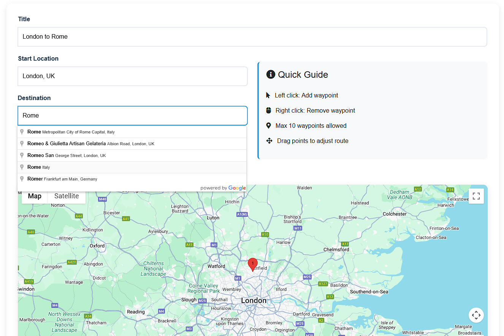Focus the Title field containing London to Rome
This screenshot has width=504, height=336.
[252, 37]
